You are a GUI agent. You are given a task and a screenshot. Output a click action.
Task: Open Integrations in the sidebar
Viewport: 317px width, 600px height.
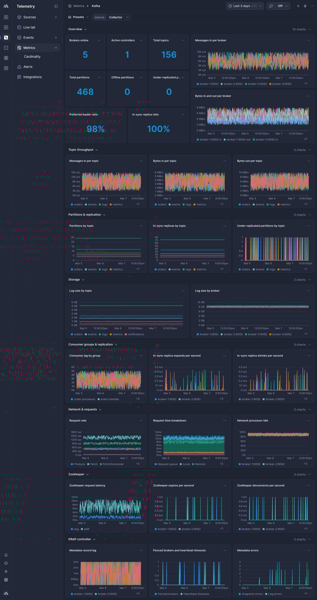(37, 77)
